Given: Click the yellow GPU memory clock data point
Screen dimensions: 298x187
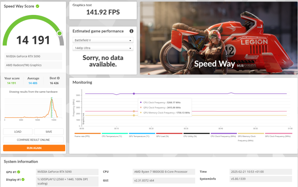Looking at the screenshot, I should point(134,115).
